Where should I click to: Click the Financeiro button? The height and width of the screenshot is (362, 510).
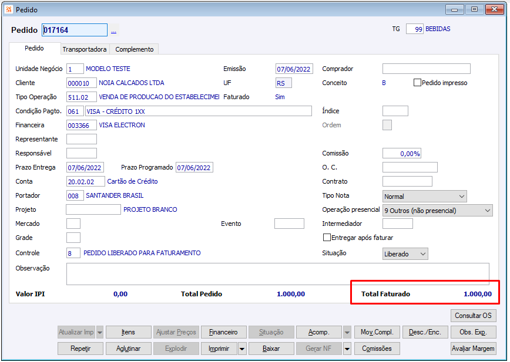pyautogui.click(x=223, y=333)
